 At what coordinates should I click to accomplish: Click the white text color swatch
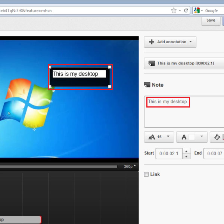tap(192, 137)
